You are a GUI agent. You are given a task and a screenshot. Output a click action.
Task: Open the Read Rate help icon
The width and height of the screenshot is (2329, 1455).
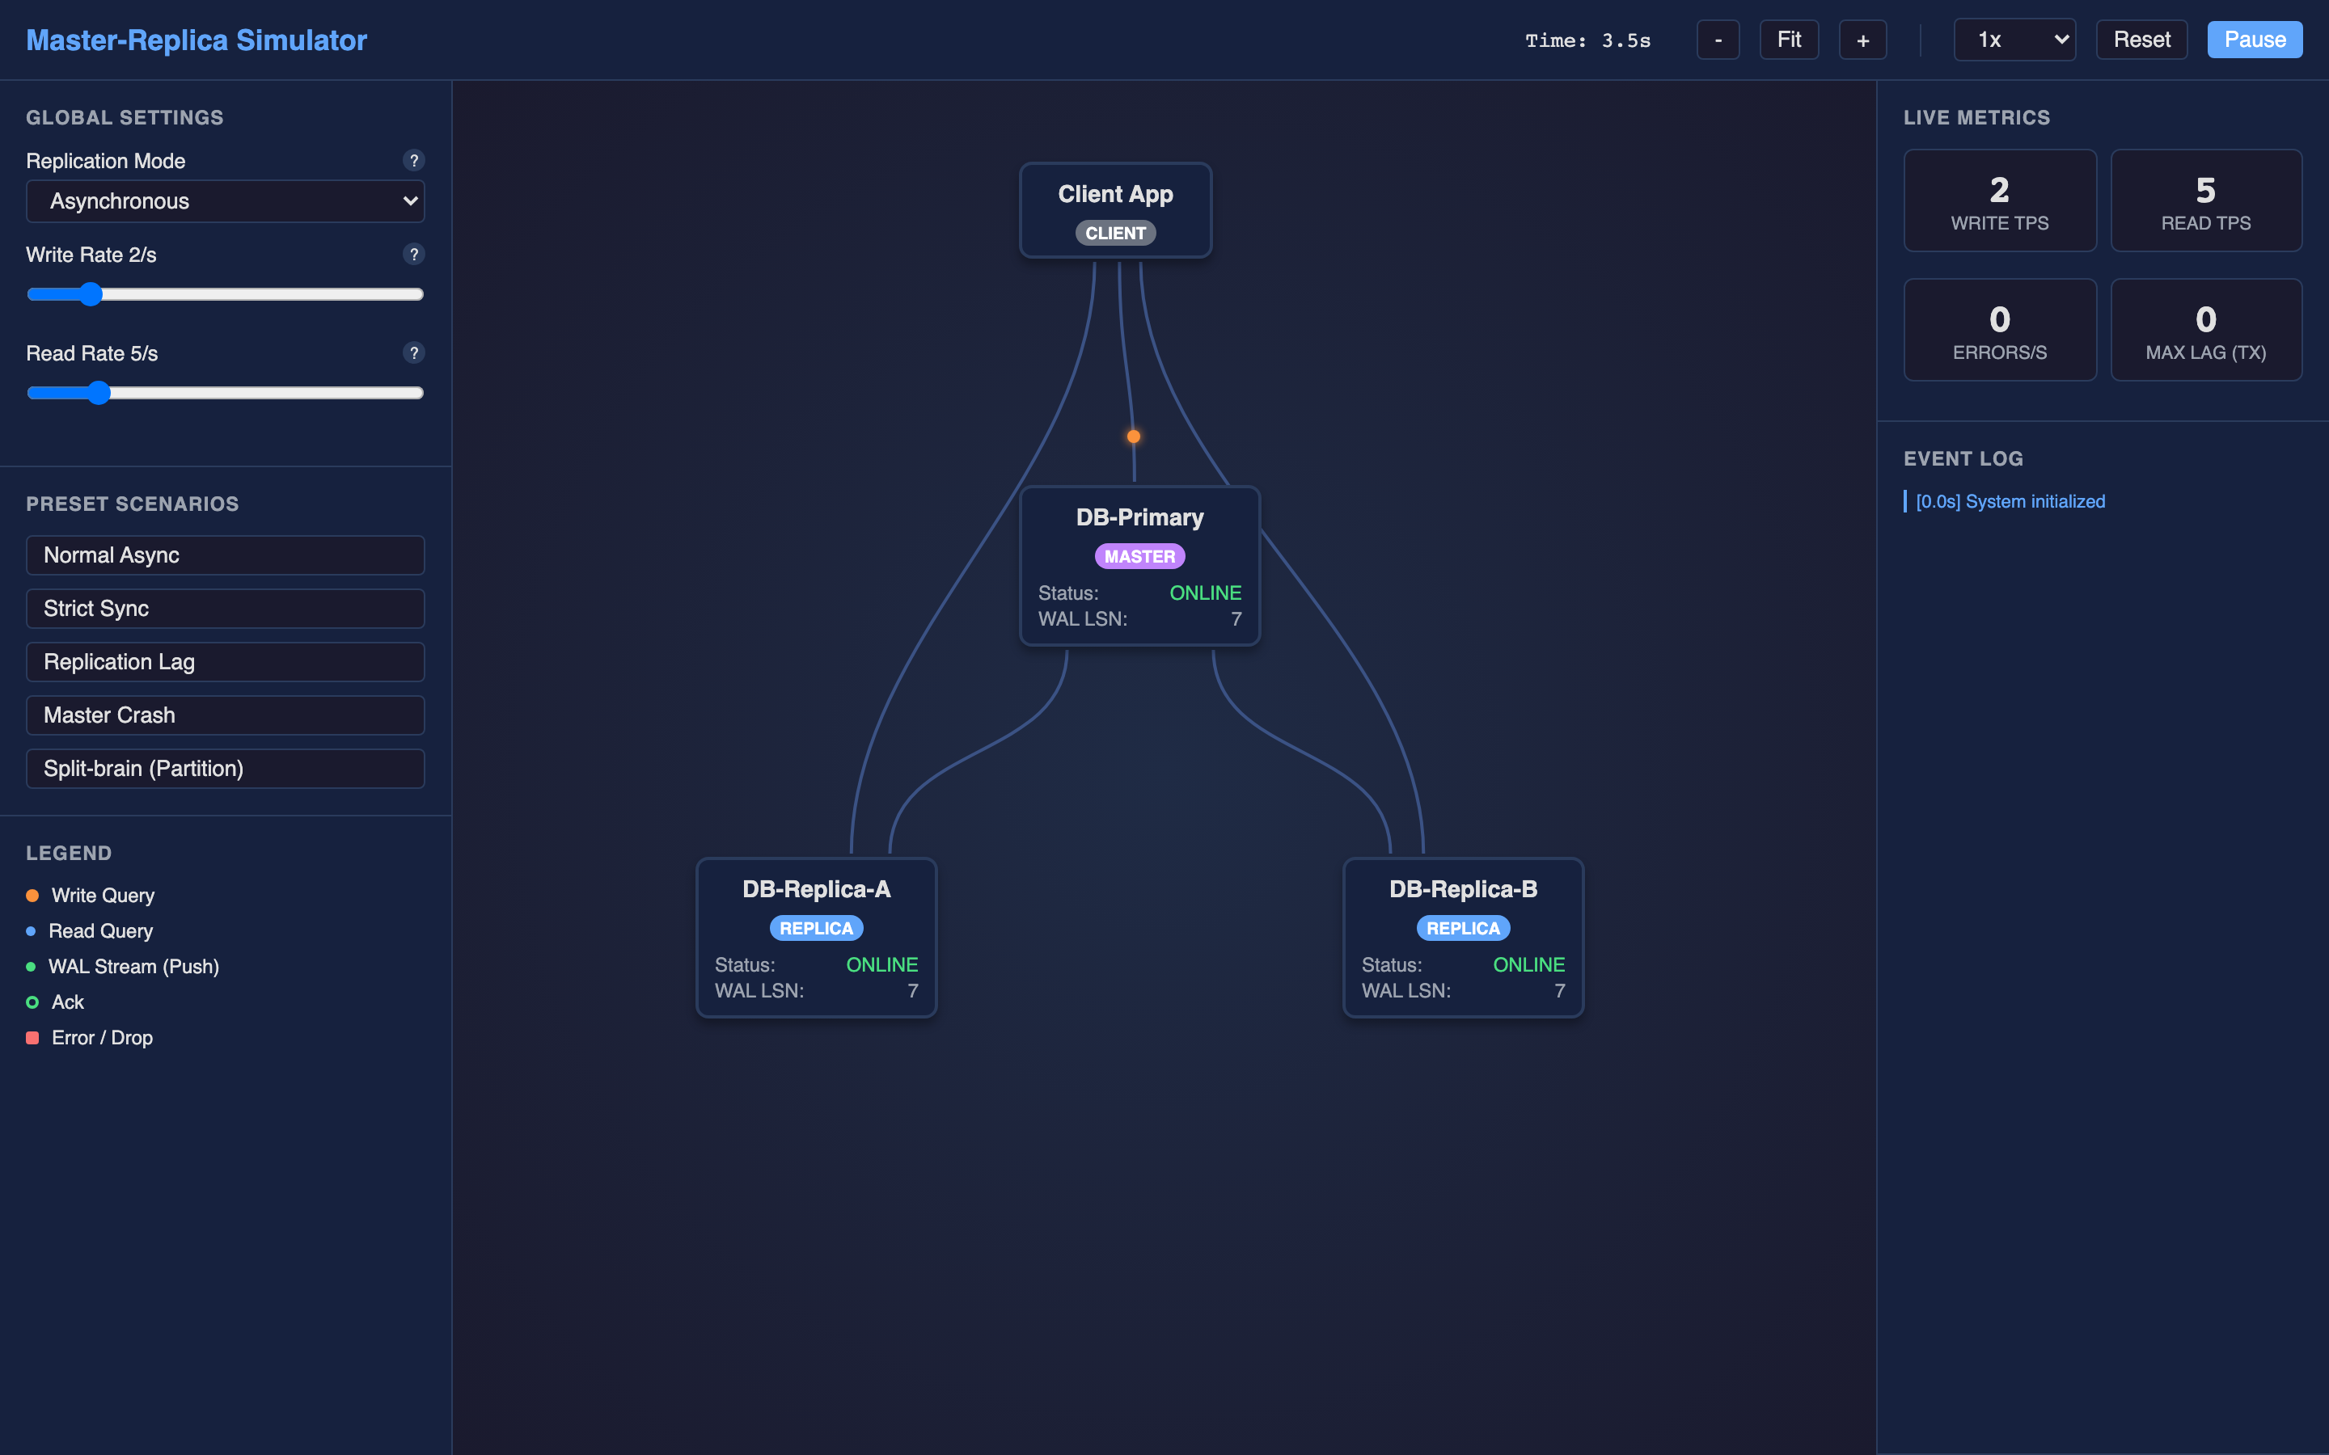pyautogui.click(x=414, y=353)
